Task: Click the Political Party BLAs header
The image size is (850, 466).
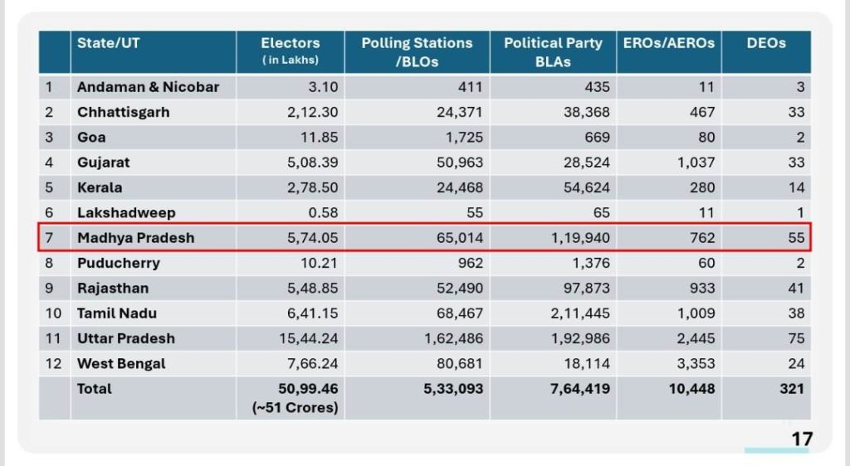Action: (x=553, y=51)
